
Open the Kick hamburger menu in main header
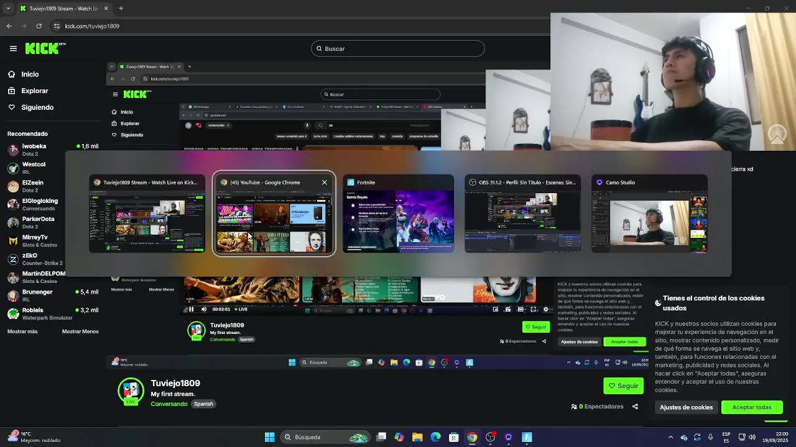click(x=13, y=48)
